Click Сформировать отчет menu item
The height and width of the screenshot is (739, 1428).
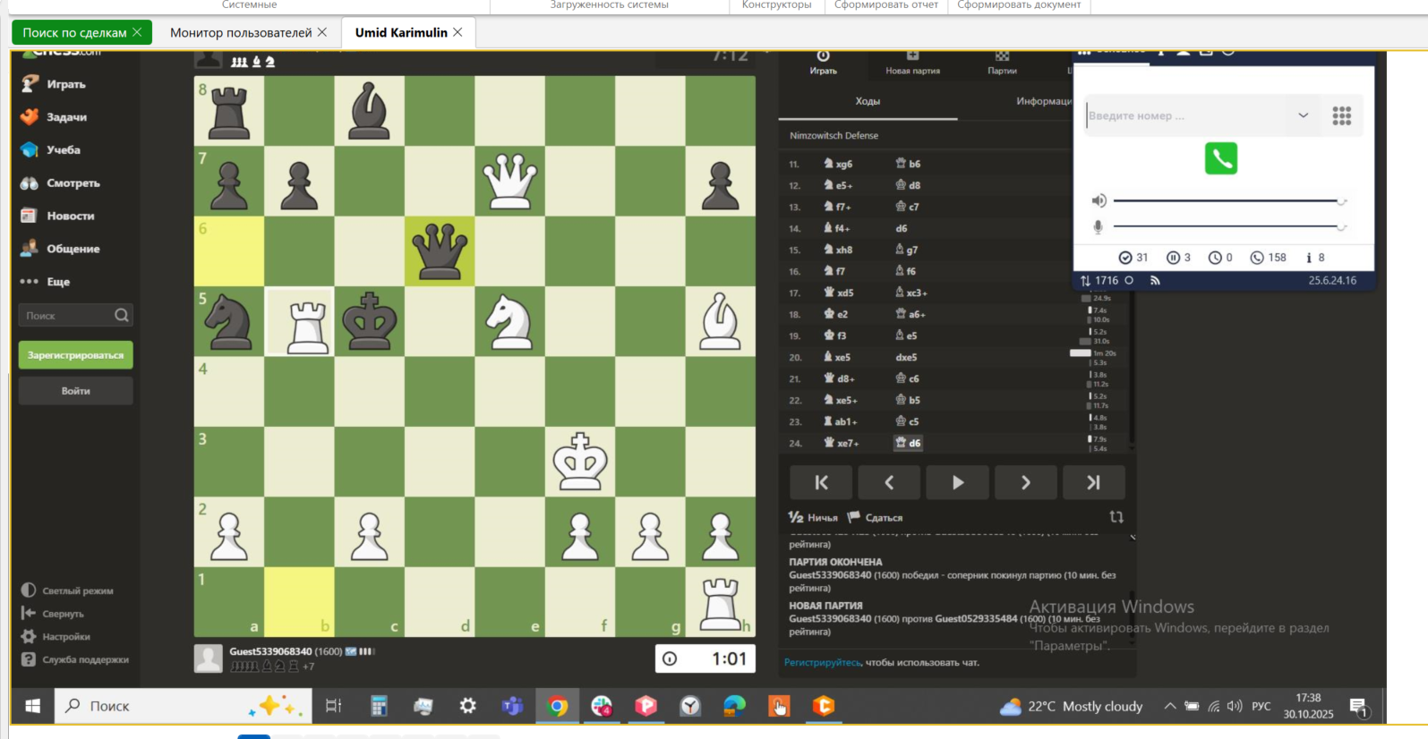point(886,5)
